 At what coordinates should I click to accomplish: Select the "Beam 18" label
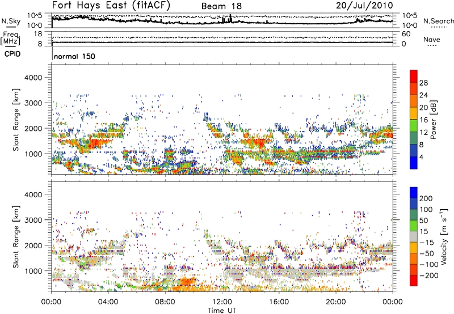(x=221, y=6)
